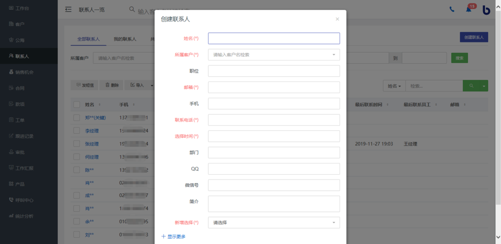This screenshot has height=244, width=501.
Task: Switch to 全部联系人 tab
Action: (x=89, y=39)
